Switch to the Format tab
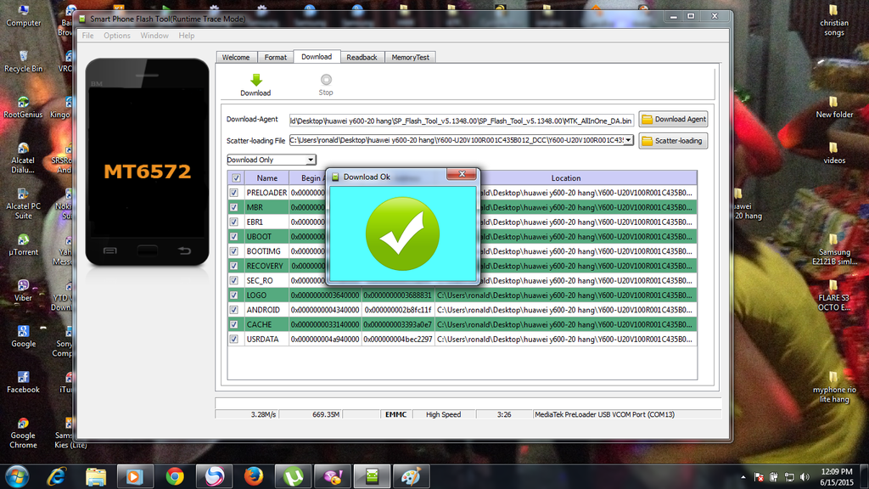 275,57
